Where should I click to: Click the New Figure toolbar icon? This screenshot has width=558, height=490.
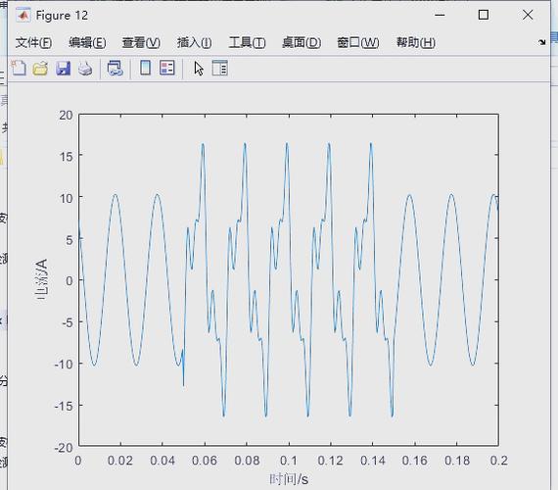point(19,68)
